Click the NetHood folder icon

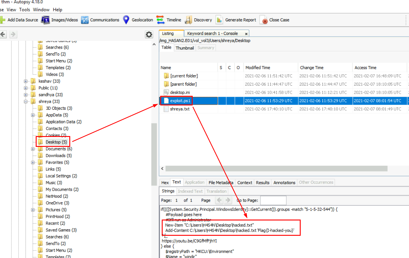(x=41, y=196)
